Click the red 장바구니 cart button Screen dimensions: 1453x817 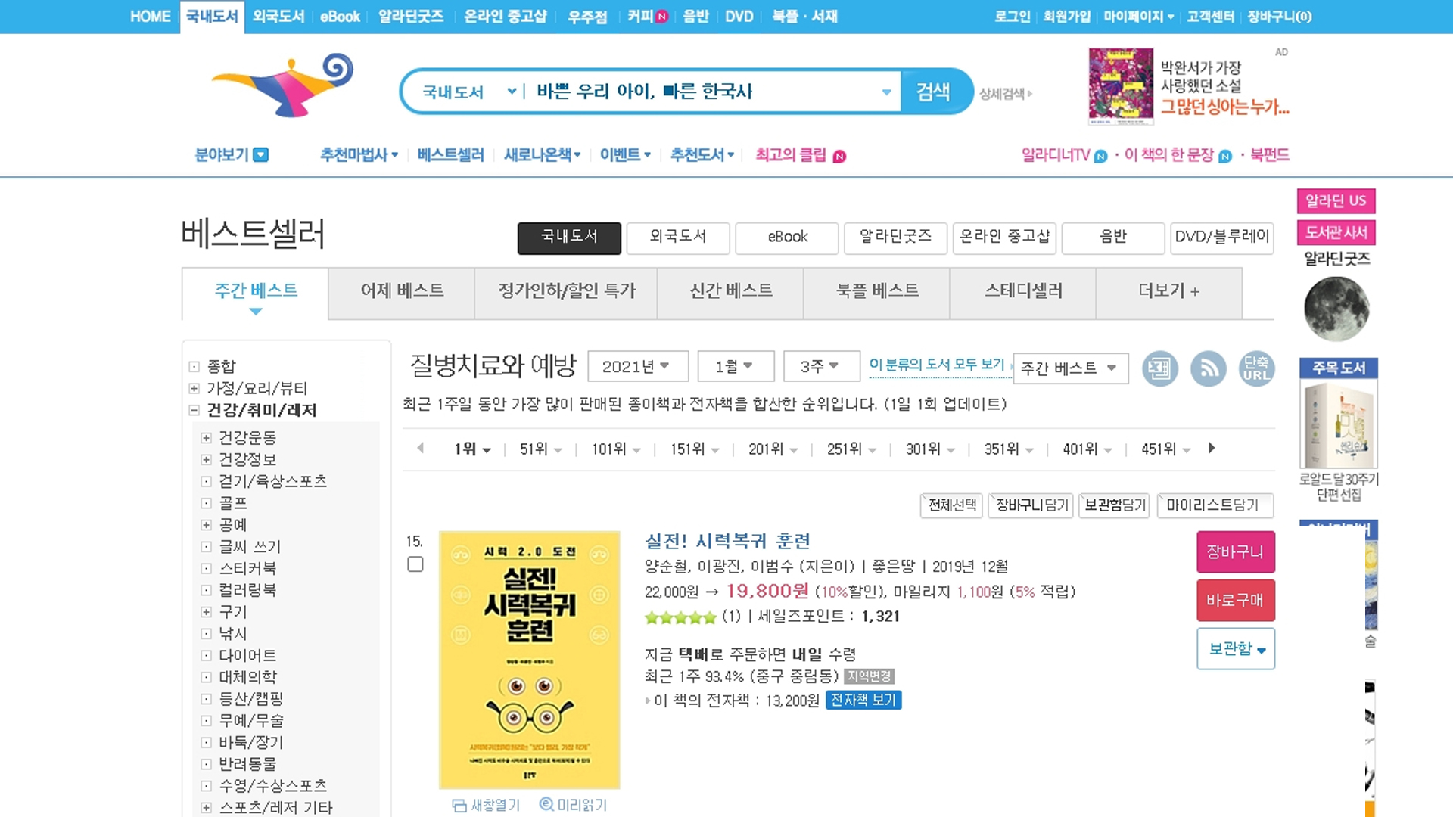click(1235, 552)
